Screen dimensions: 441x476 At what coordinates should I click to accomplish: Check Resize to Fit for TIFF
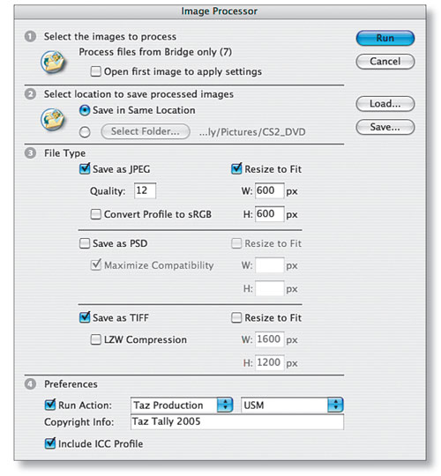tap(236, 318)
